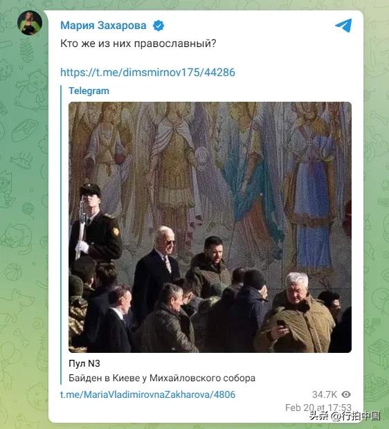Click the blue vertical quote bar

pos(61,235)
